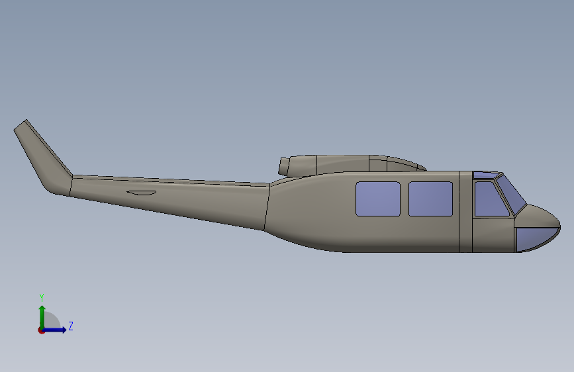Select the small oval recess on the tail boom
This screenshot has width=574, height=372.
142,193
